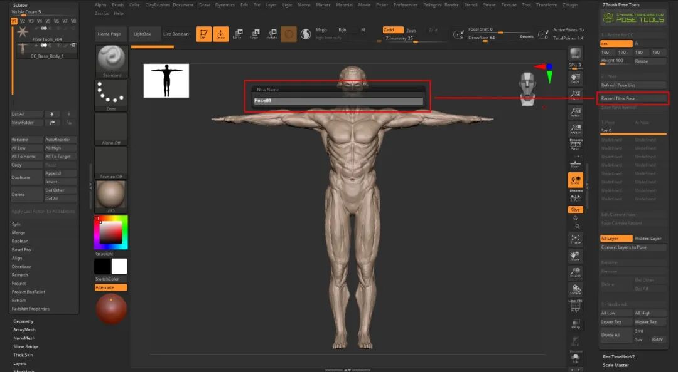Activate the Scale transform icon
Viewport: 678px width, 372px height.
click(254, 34)
